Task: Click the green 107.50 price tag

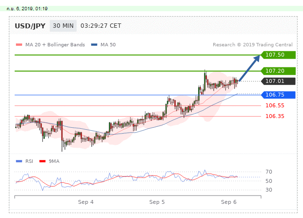Action: coord(279,55)
